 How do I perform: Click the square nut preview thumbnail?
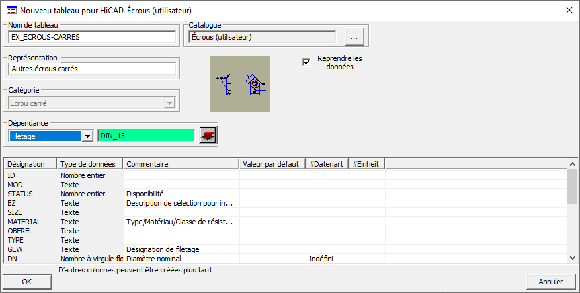(x=241, y=84)
